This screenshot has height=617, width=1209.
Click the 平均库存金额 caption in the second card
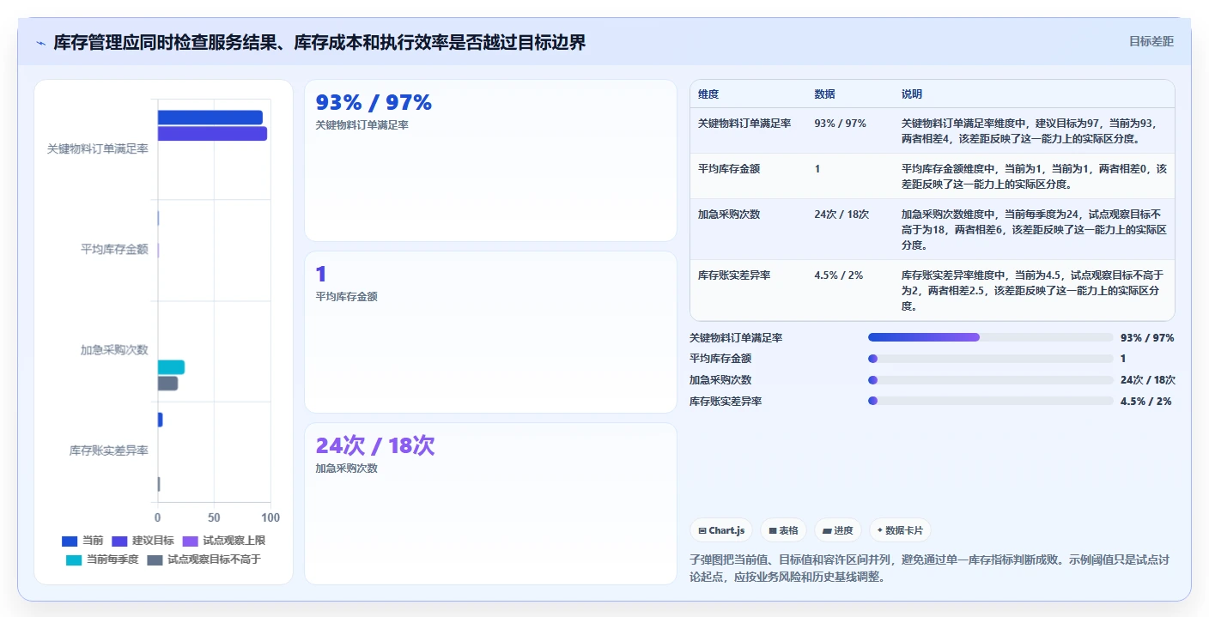coord(347,297)
